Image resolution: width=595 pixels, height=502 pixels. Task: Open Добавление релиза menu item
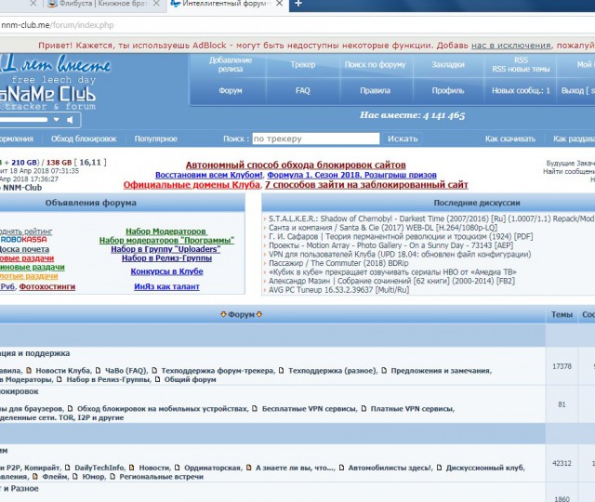[231, 64]
